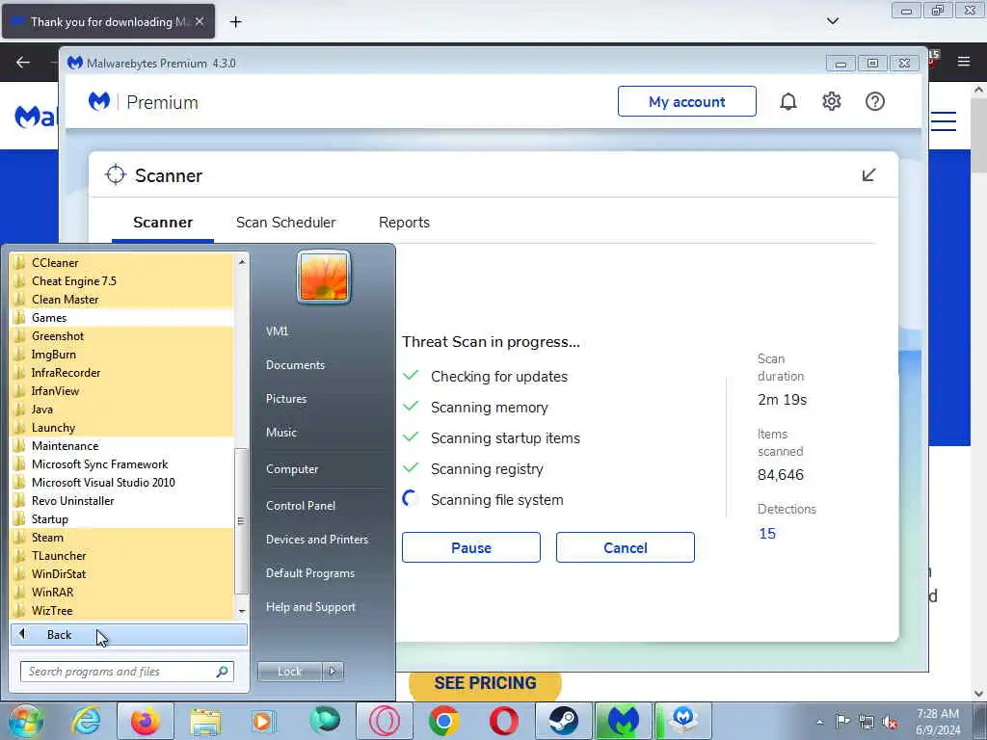987x740 pixels.
Task: Click the programs list scroll down arrow
Action: [242, 611]
